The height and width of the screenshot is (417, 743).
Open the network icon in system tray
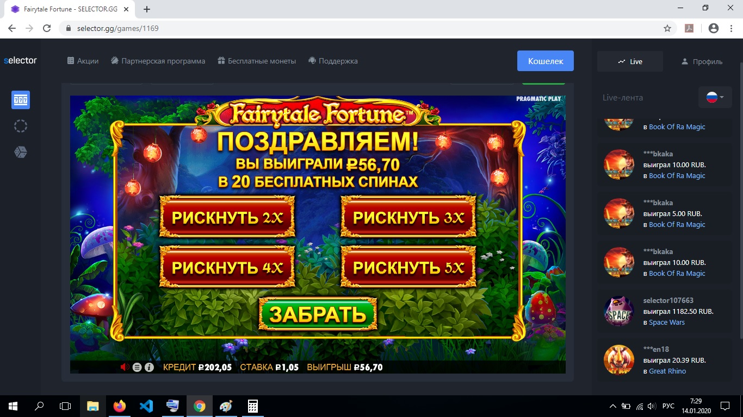pos(640,406)
